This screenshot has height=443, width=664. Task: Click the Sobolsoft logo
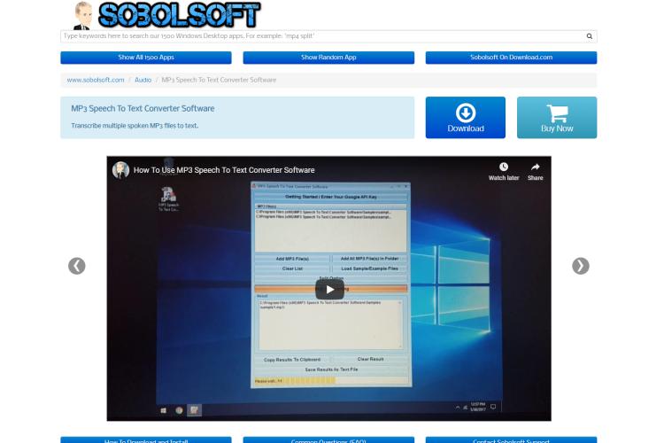pos(166,15)
